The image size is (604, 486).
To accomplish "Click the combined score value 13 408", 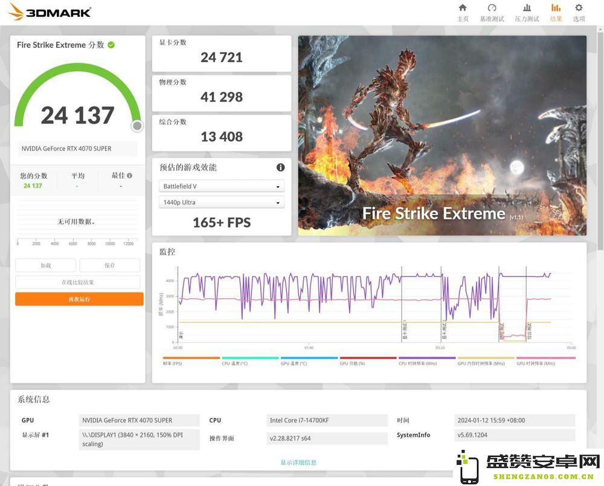I will pyautogui.click(x=222, y=137).
